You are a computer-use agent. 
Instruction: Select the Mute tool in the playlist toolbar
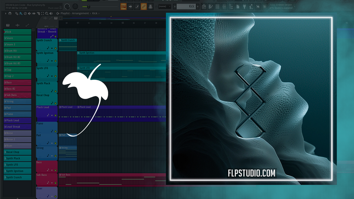click(29, 14)
